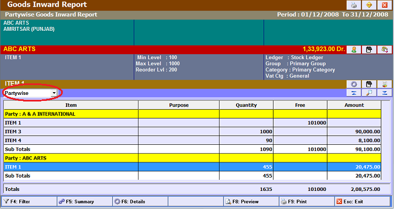Viewport: 394px width, 209px height.
Task: Click the black document icon in the brown ITEM 1 bar
Action: click(369, 84)
